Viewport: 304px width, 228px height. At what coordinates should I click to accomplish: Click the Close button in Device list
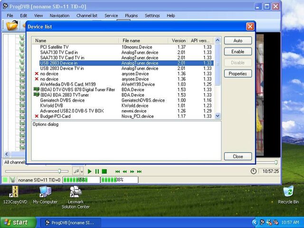[x=238, y=156]
